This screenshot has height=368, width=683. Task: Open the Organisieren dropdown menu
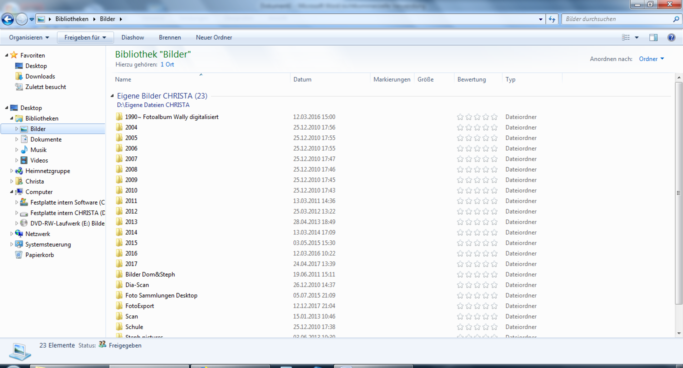pyautogui.click(x=29, y=37)
